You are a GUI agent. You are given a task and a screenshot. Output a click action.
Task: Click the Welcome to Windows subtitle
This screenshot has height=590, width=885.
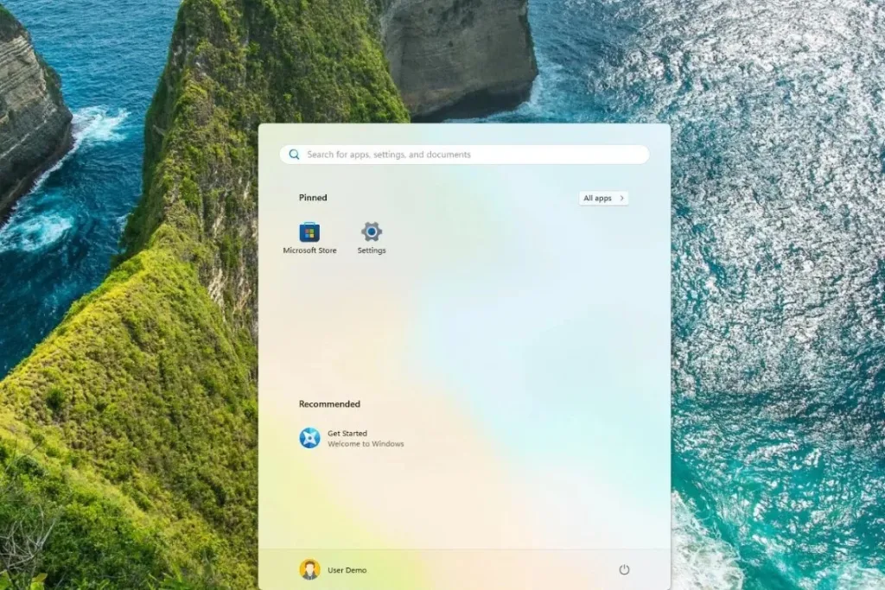[366, 444]
